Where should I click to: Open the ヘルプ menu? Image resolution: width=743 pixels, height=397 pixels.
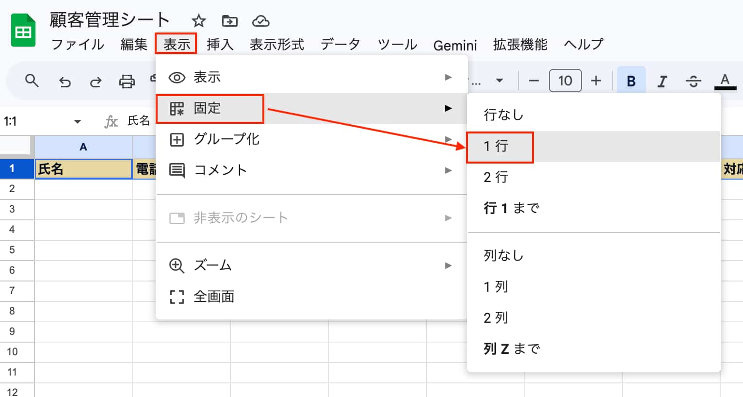pos(583,45)
